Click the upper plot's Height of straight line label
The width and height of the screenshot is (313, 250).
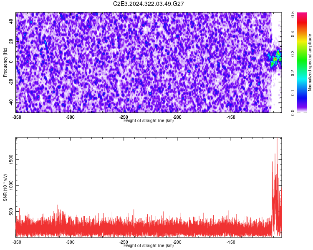click(149, 120)
